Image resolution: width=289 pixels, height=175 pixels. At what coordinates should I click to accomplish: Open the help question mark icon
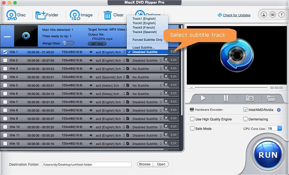coord(282,14)
